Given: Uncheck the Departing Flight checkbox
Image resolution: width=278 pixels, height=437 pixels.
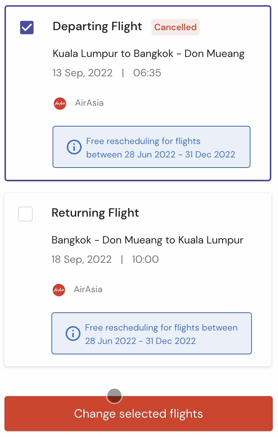Looking at the screenshot, I should pos(27,28).
